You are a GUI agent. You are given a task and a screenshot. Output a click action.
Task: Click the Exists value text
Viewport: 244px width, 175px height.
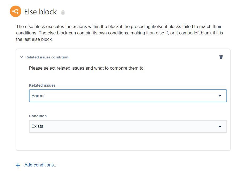click(37, 126)
